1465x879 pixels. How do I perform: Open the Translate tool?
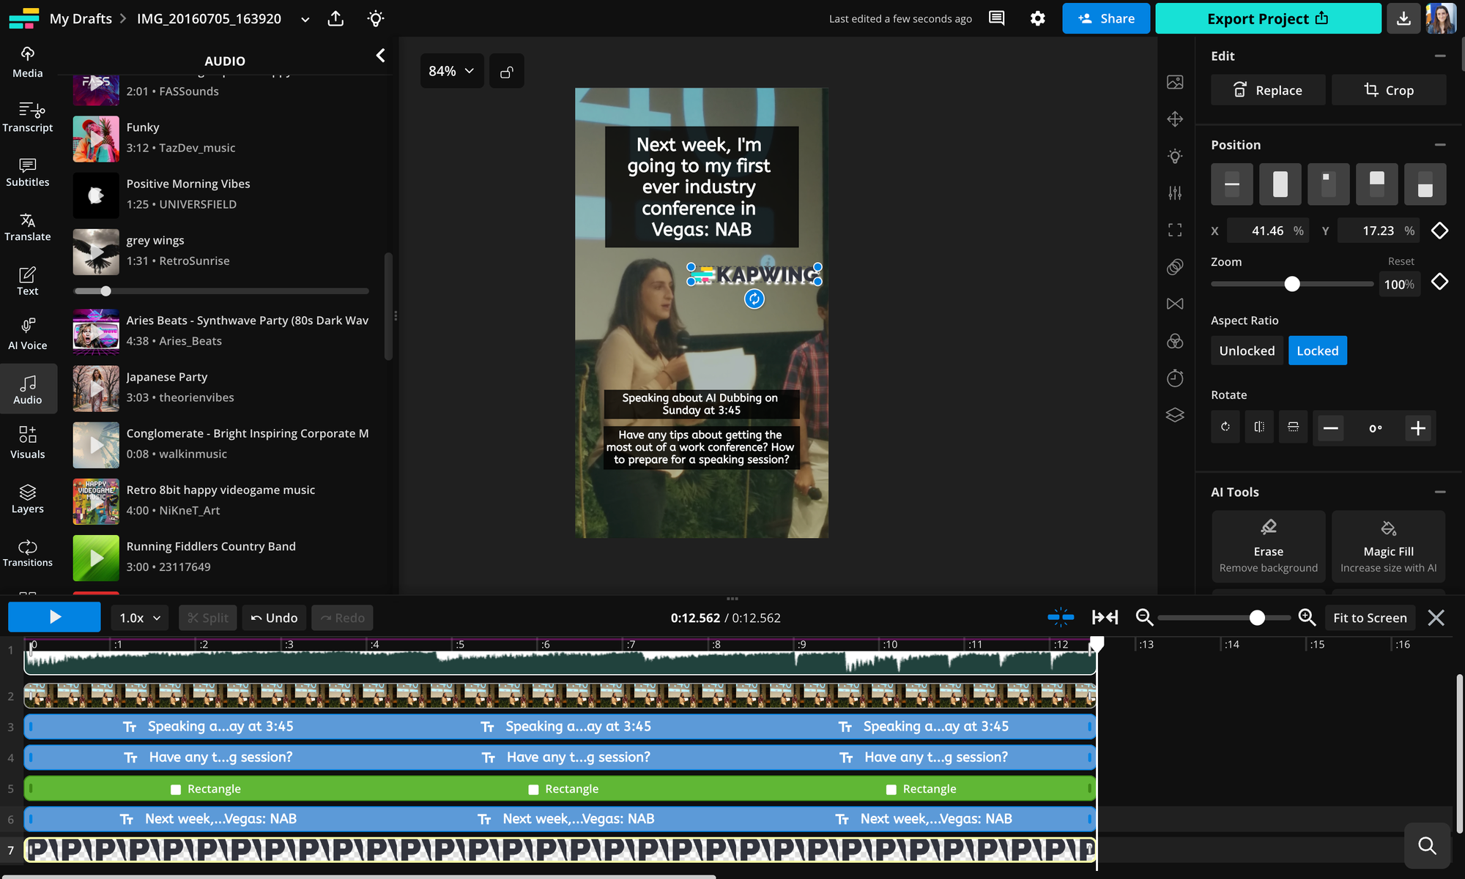coord(28,226)
